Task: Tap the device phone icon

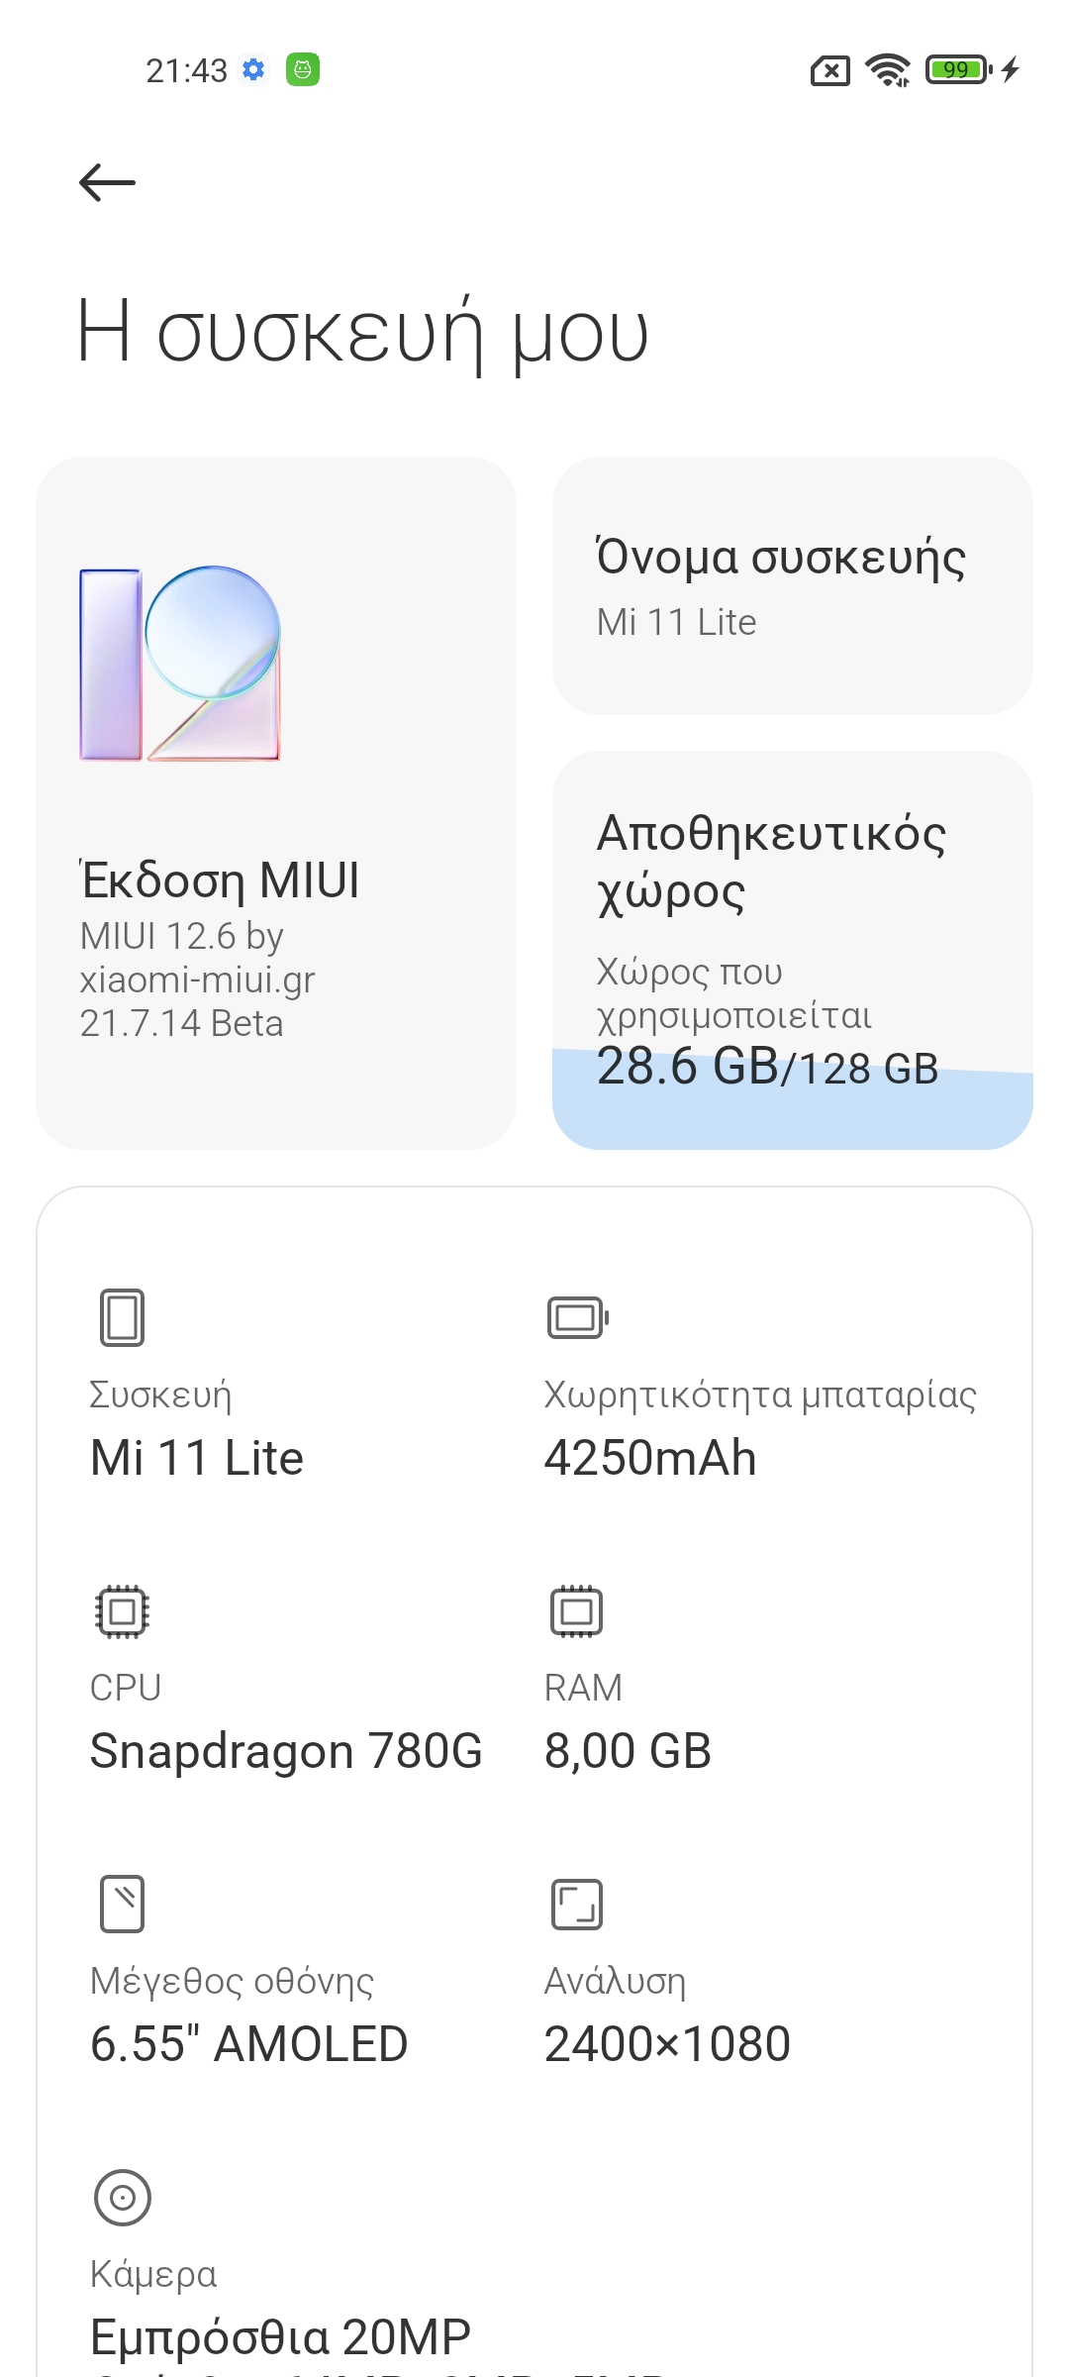Action: pyautogui.click(x=122, y=1317)
